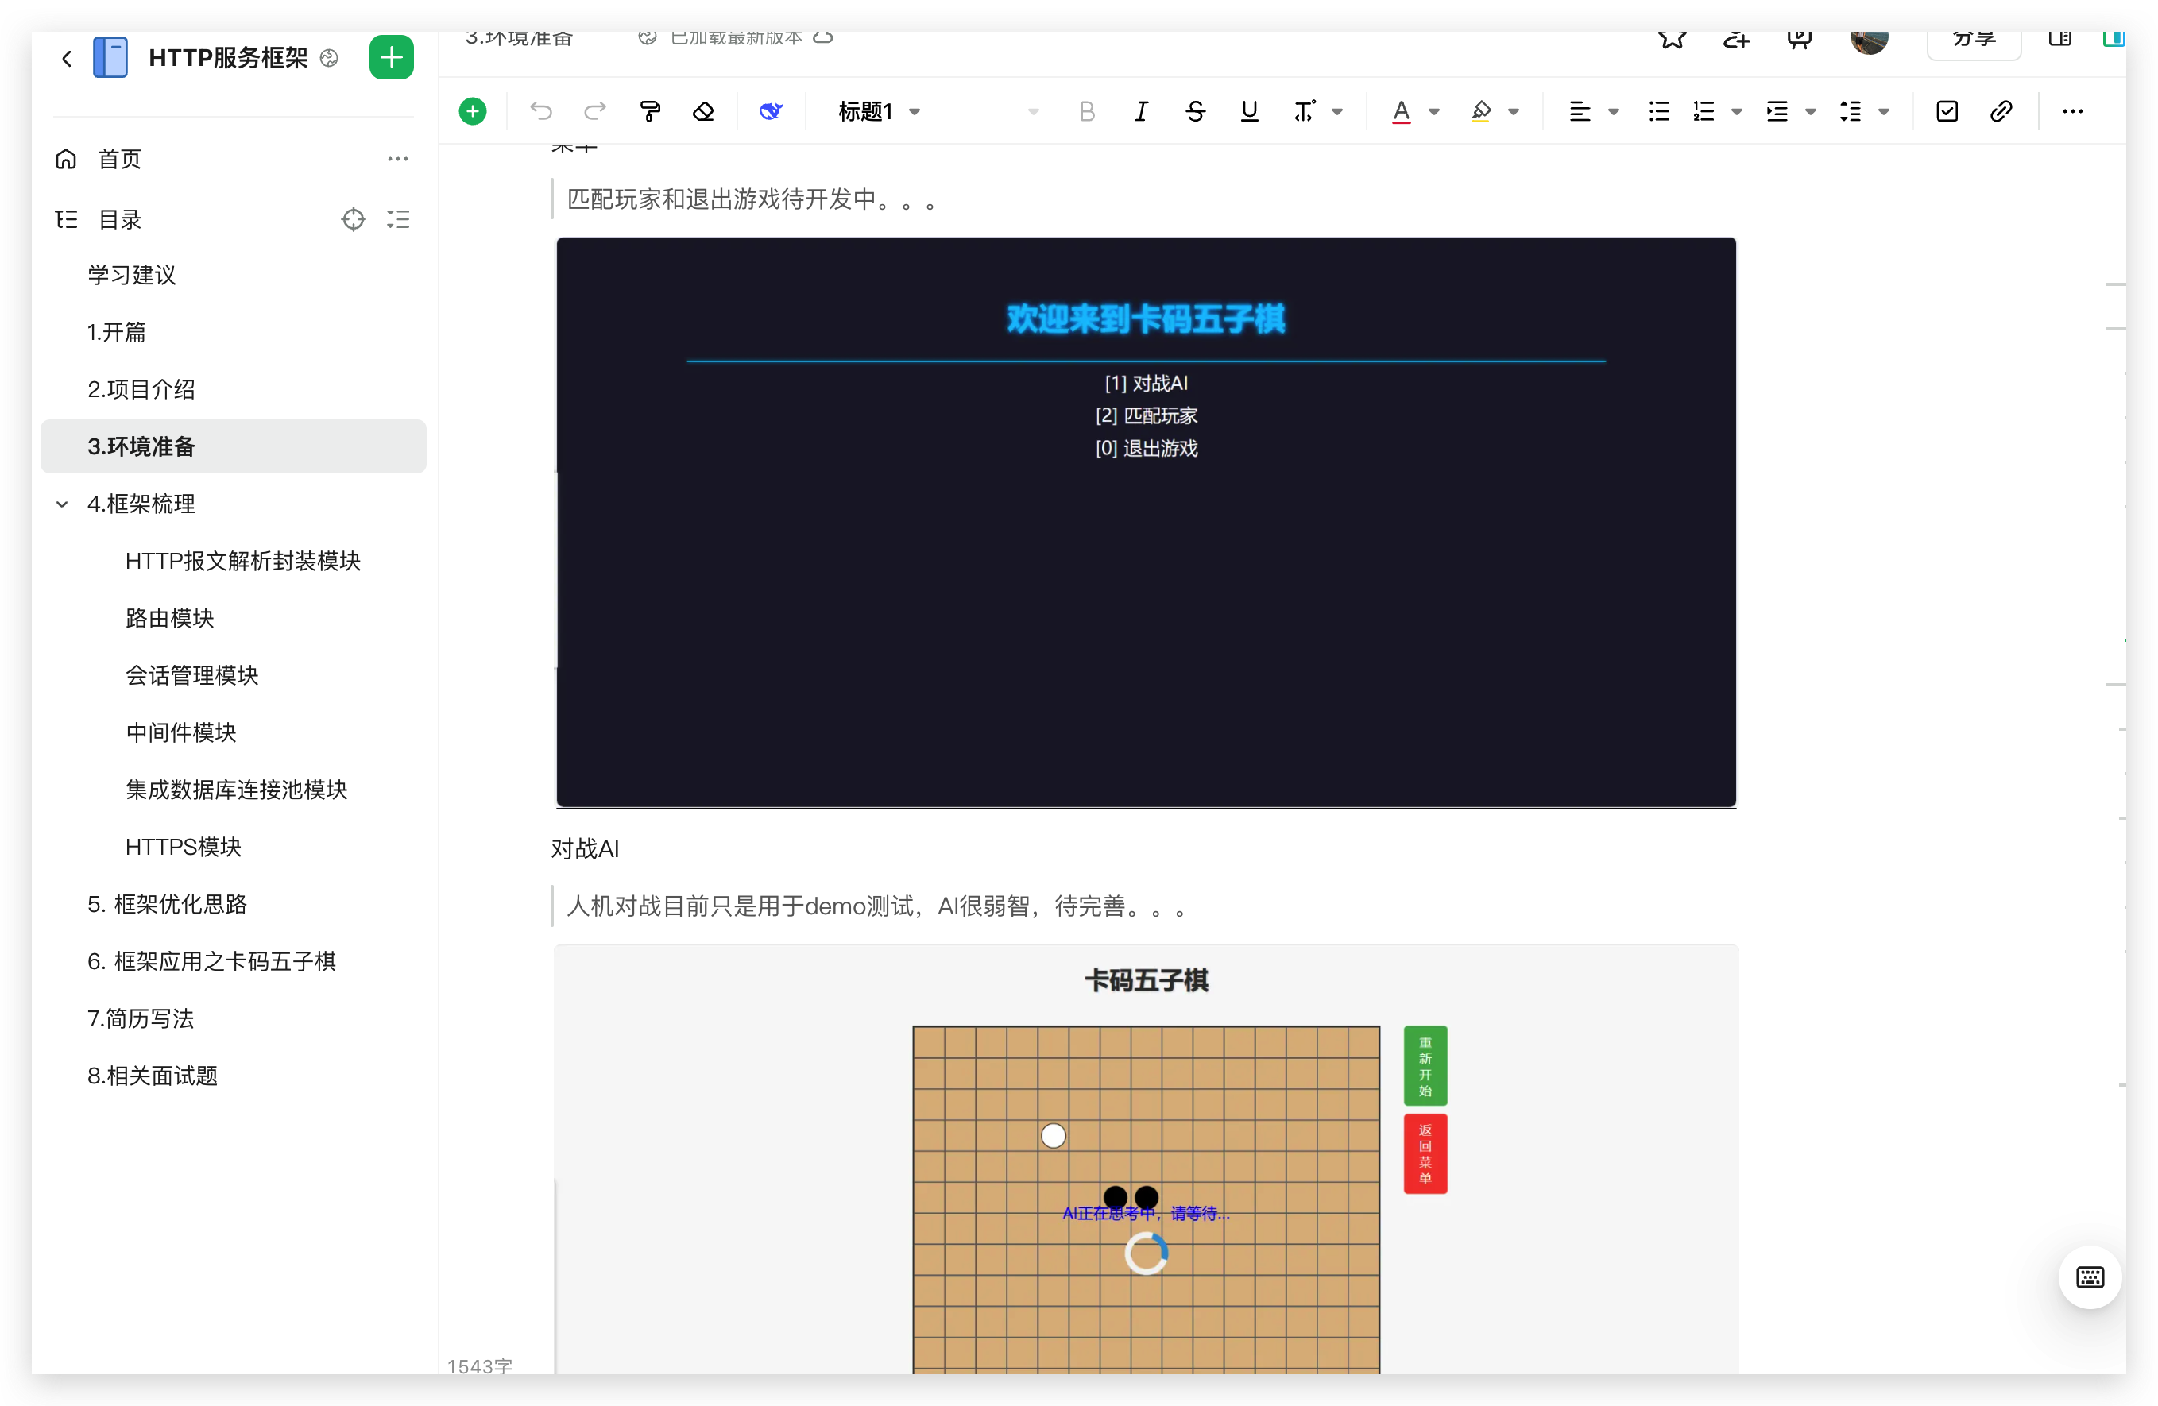The image size is (2158, 1406).
Task: Redo the last edit
Action: [595, 111]
